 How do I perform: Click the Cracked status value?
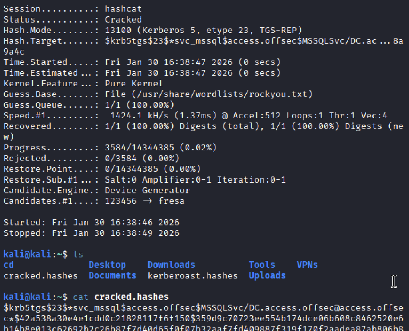tap(123, 20)
